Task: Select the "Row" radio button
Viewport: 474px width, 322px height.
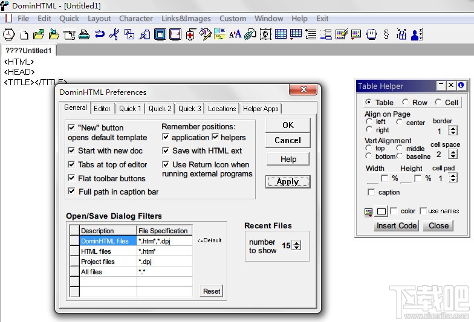Action: [x=405, y=103]
